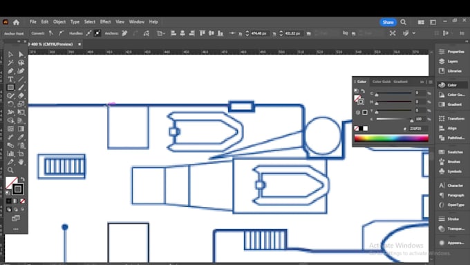Select the Lasso tool

point(21,62)
